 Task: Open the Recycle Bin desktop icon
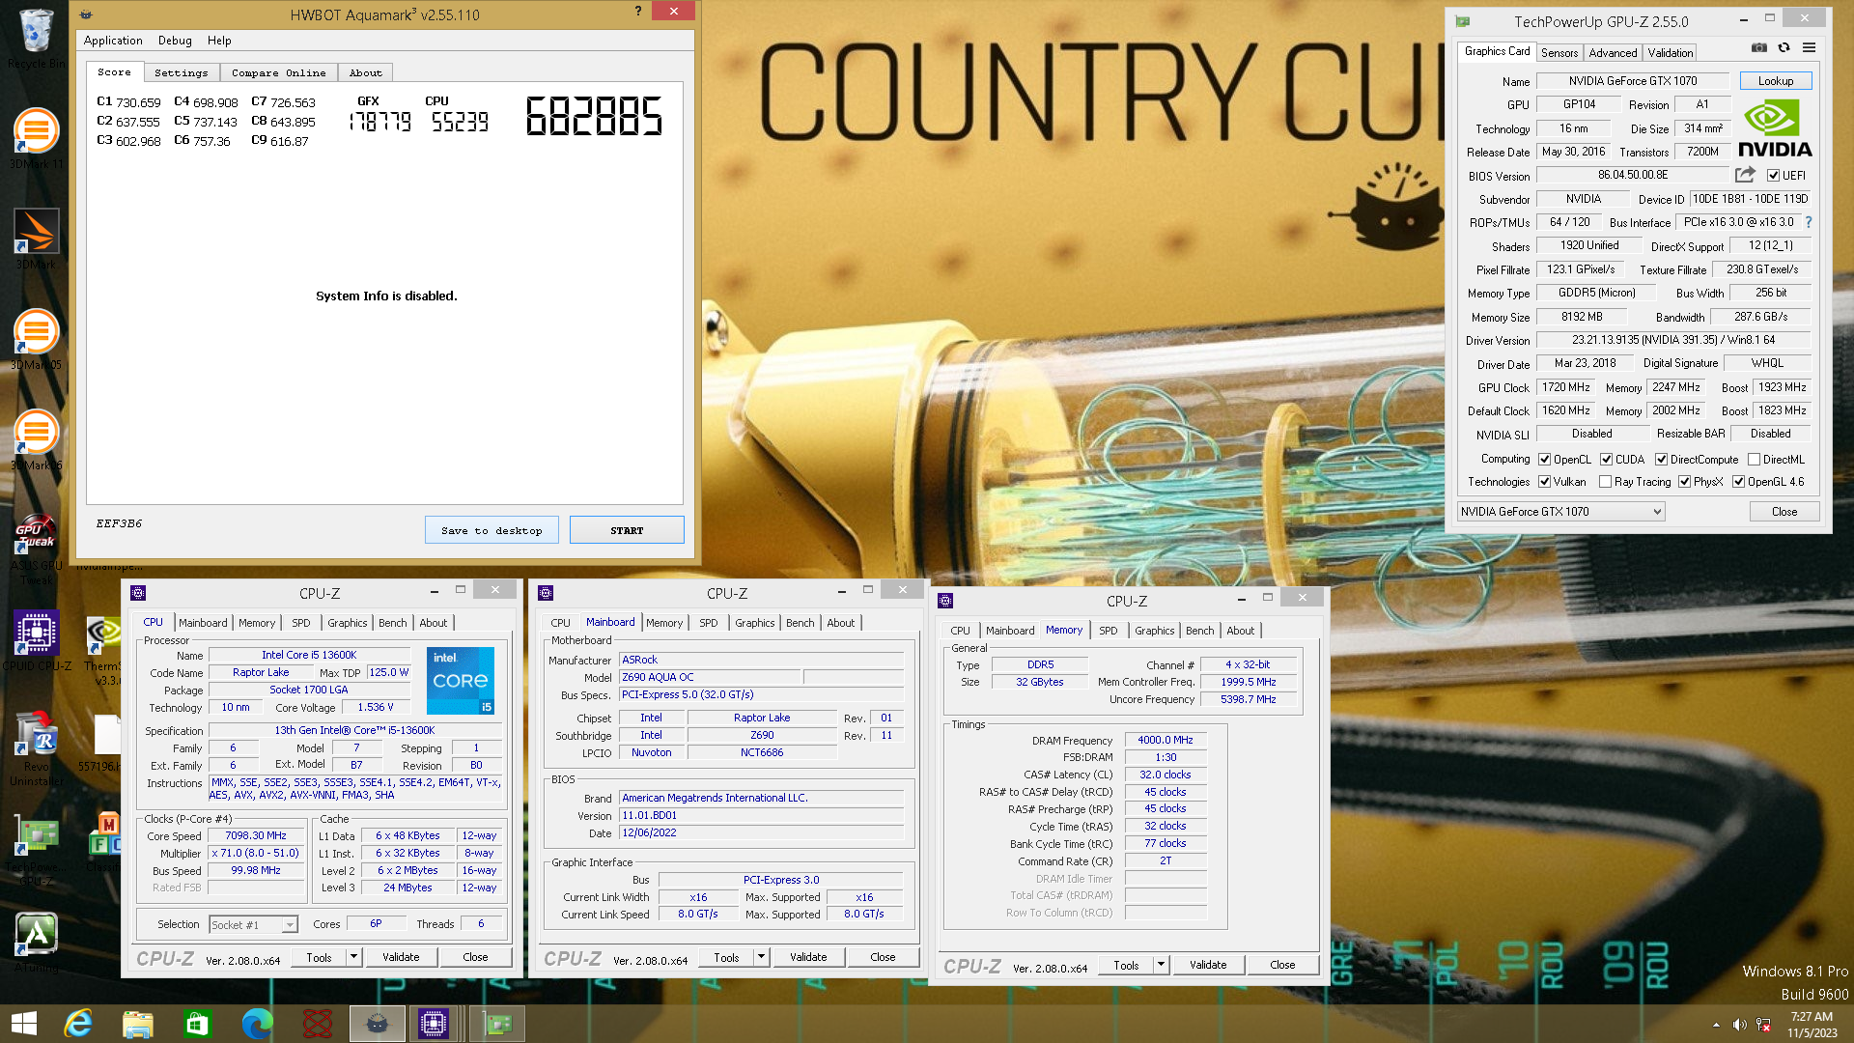pyautogui.click(x=36, y=37)
